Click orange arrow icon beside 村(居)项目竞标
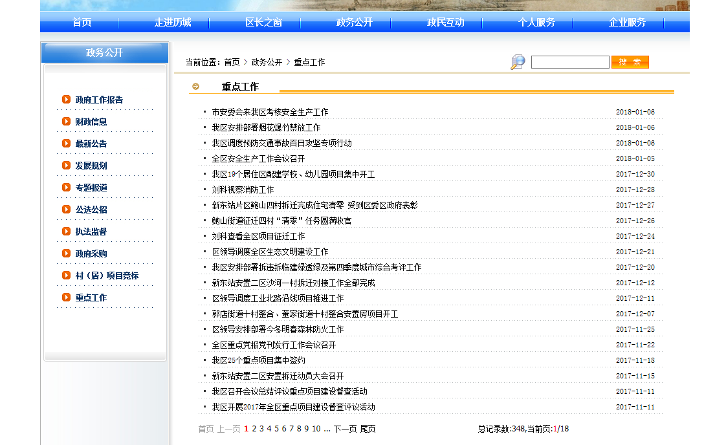 tap(67, 276)
